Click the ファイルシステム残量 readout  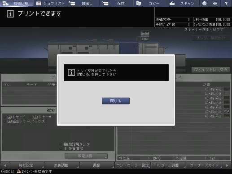(212, 24)
